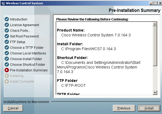Click the Wireless Control System title bar icon
The width and height of the screenshot is (162, 114).
(x=3, y=3)
